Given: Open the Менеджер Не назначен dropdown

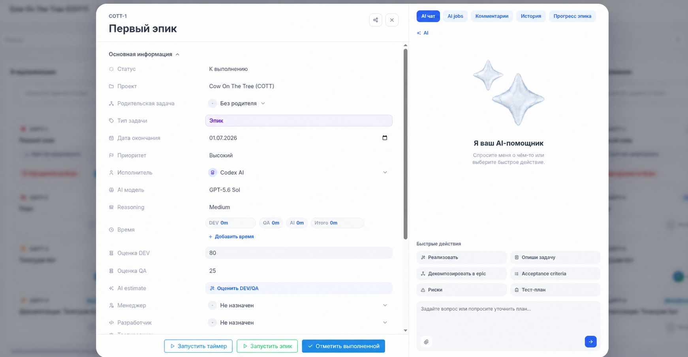Looking at the screenshot, I should tap(299, 305).
